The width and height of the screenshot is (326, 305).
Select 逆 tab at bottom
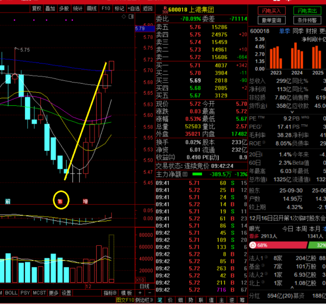tap(232, 300)
